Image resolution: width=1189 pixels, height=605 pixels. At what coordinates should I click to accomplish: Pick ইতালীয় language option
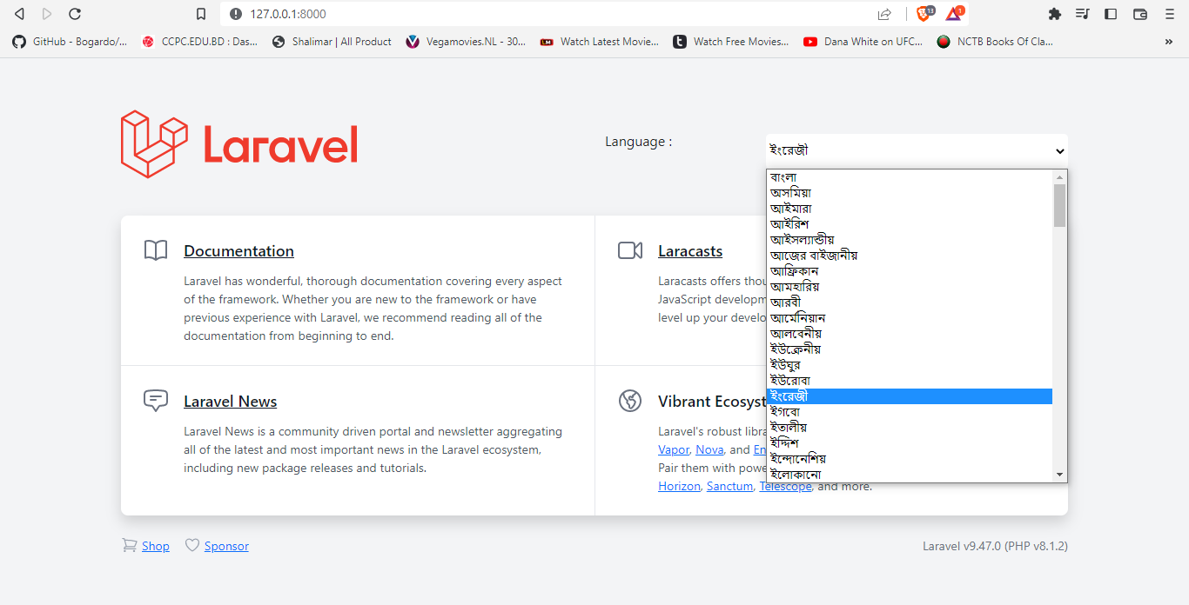(910, 428)
